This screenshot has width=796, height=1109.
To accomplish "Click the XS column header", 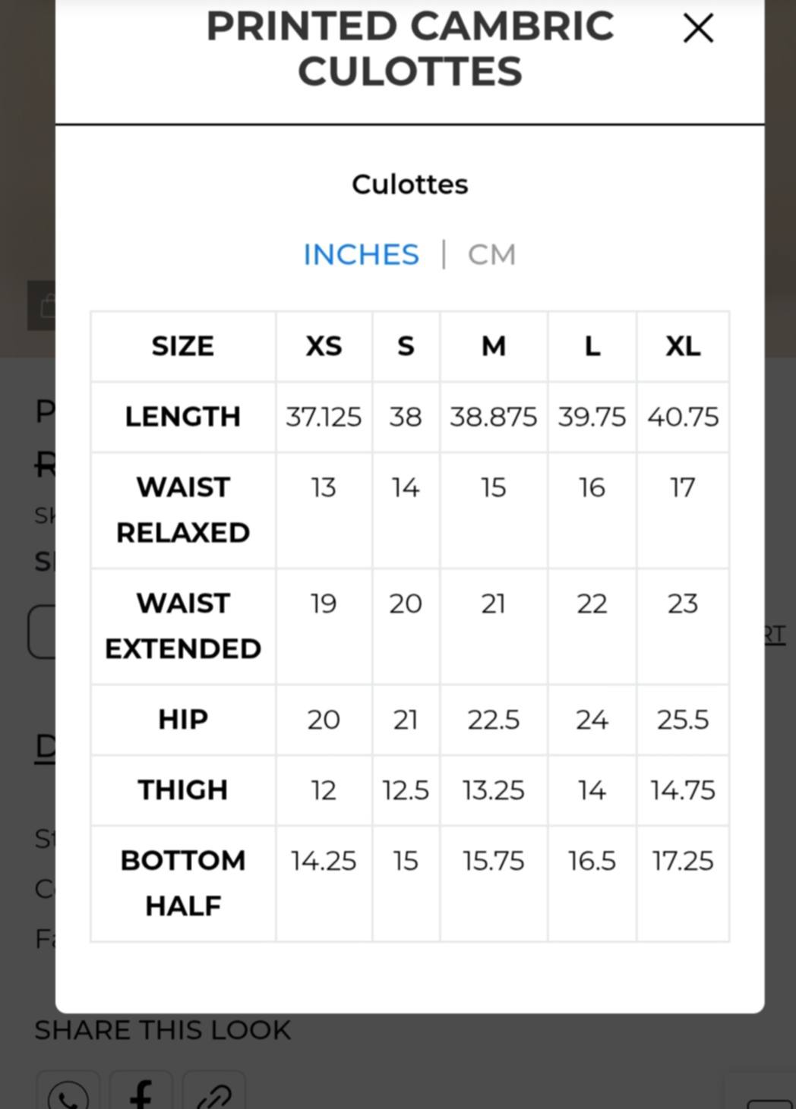I will point(324,346).
